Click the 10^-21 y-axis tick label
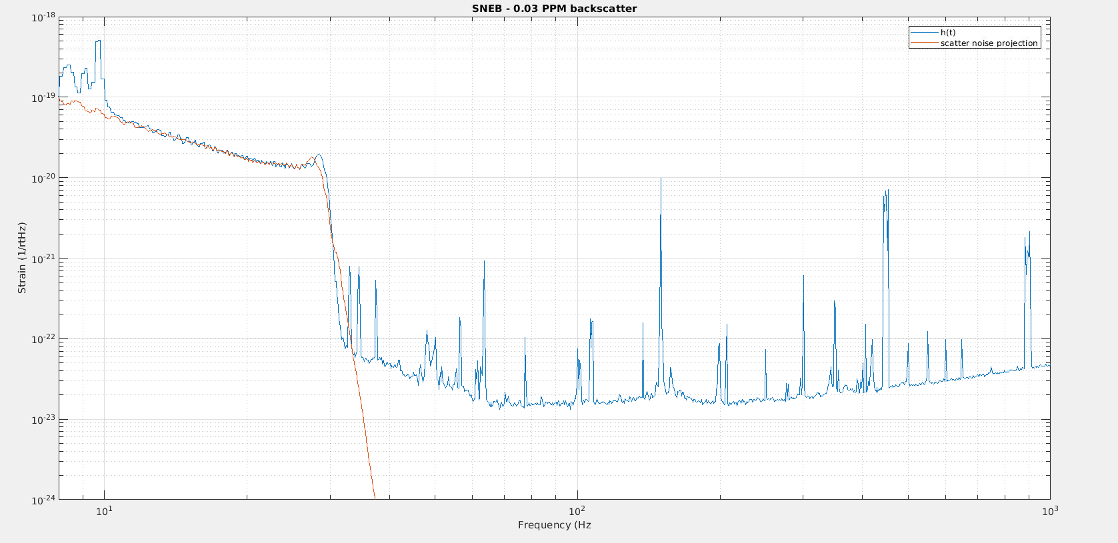This screenshot has height=543, width=1118. [43, 259]
